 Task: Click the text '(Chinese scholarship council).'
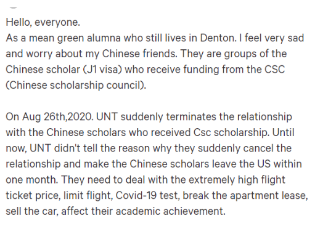pos(76,85)
